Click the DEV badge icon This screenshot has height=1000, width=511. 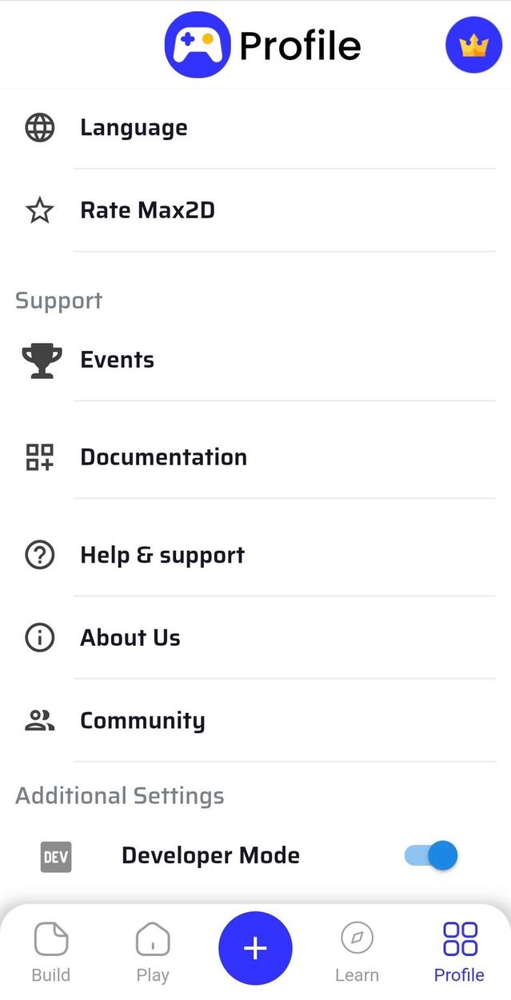(56, 858)
